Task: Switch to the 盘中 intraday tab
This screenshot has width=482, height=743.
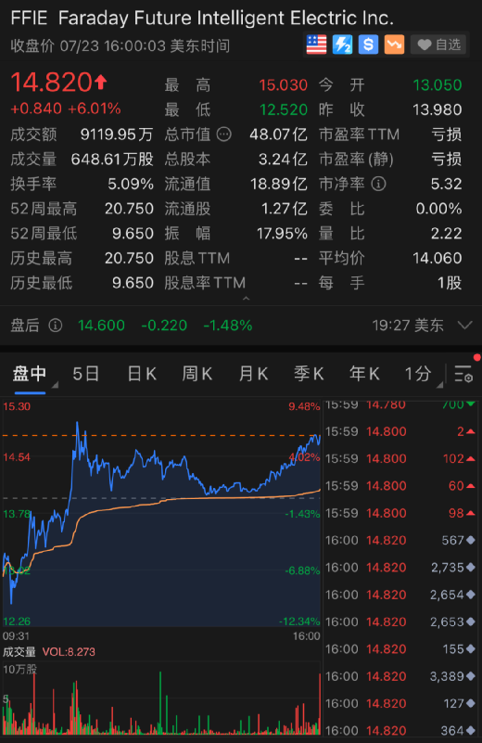Action: point(30,374)
